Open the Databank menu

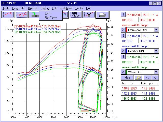coord(66,8)
